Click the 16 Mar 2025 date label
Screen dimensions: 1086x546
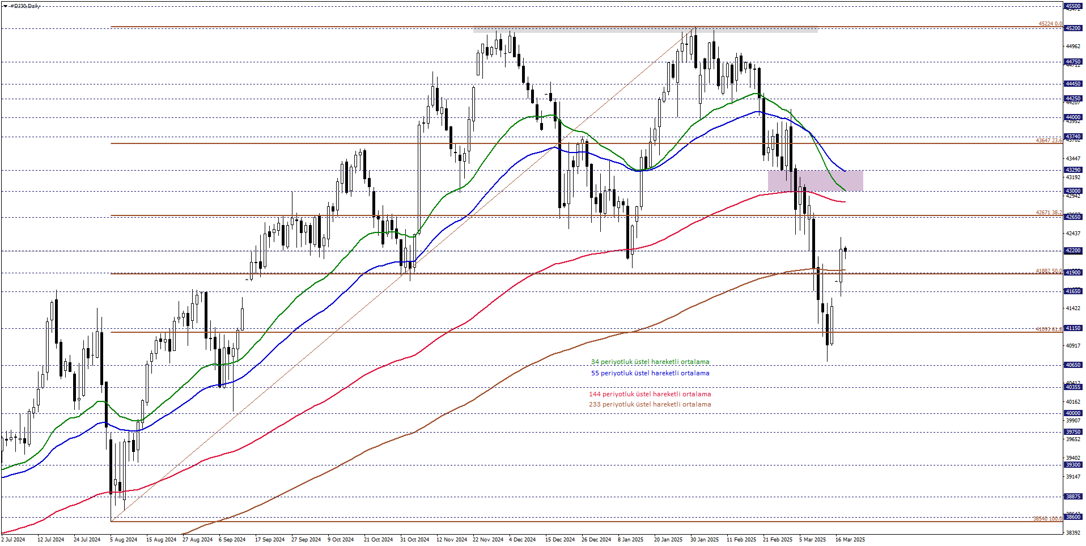coord(850,540)
